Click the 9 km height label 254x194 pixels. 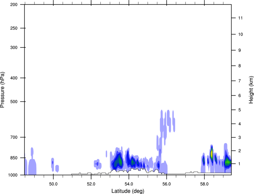point(240,50)
